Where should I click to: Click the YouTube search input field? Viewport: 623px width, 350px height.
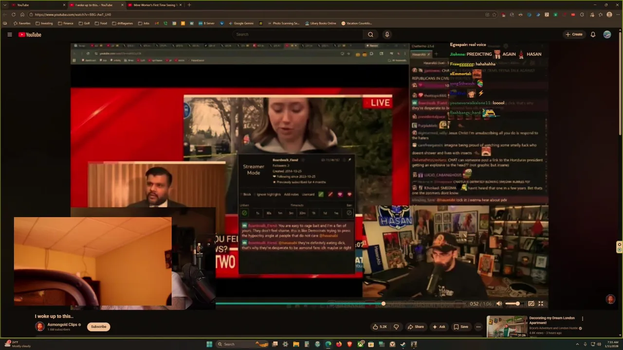298,35
